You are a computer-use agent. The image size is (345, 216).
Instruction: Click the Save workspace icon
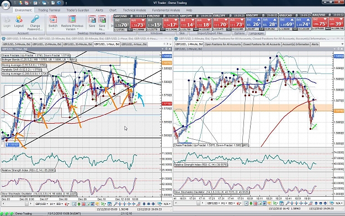(92, 19)
